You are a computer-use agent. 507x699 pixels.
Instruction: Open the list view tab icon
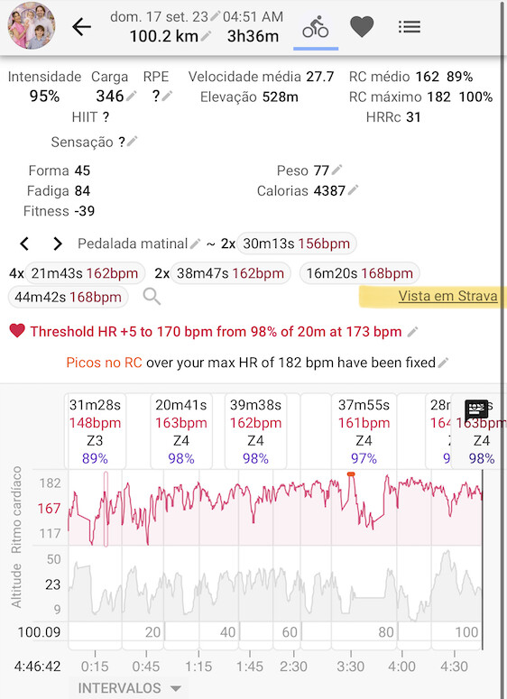pos(410,27)
